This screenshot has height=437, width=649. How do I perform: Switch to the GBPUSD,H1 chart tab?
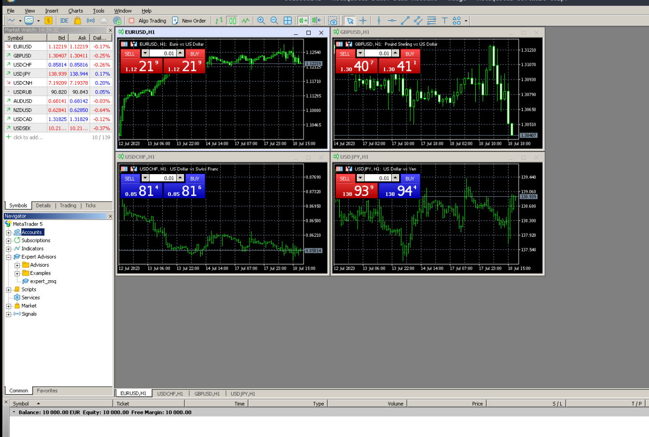[206, 394]
